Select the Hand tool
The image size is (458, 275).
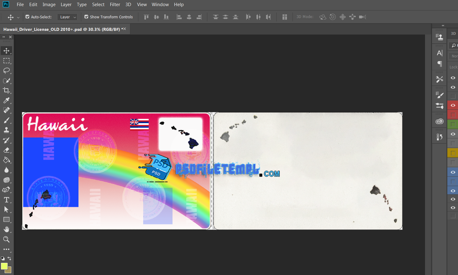tap(6, 230)
